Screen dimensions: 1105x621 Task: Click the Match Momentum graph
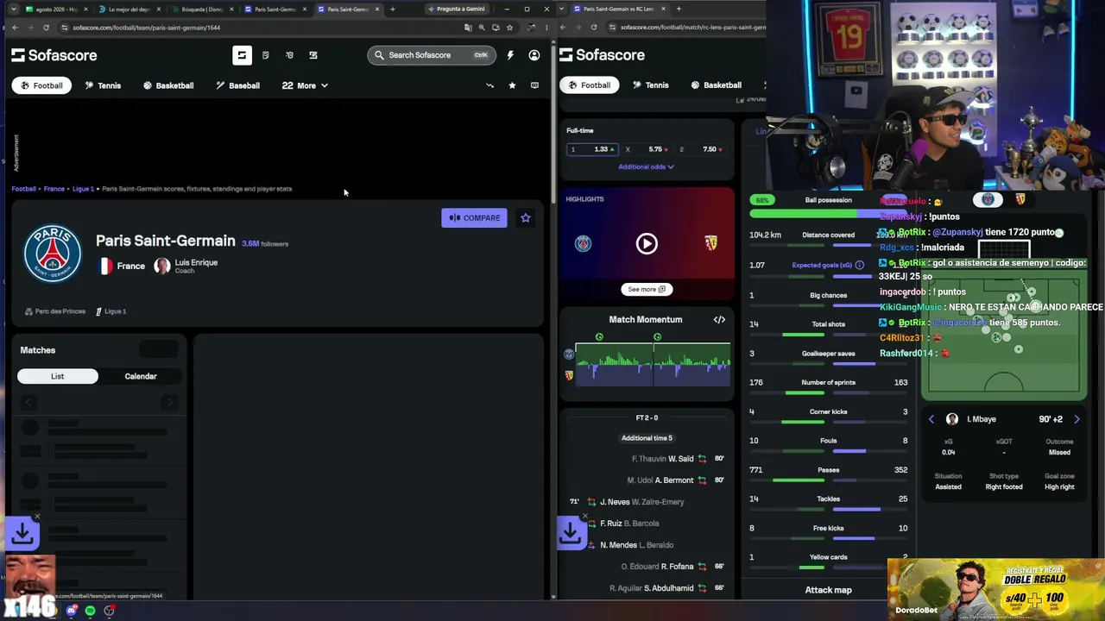coord(653,364)
